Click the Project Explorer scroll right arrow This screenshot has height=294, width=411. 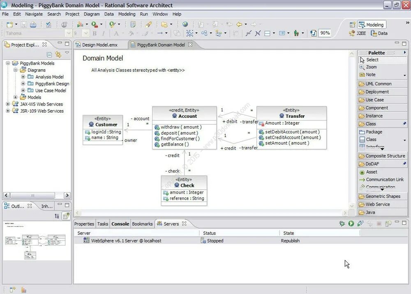click(x=67, y=195)
